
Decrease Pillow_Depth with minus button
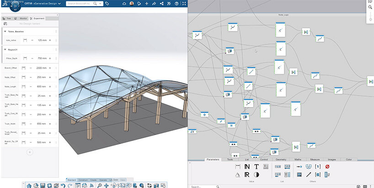coord(31,58)
